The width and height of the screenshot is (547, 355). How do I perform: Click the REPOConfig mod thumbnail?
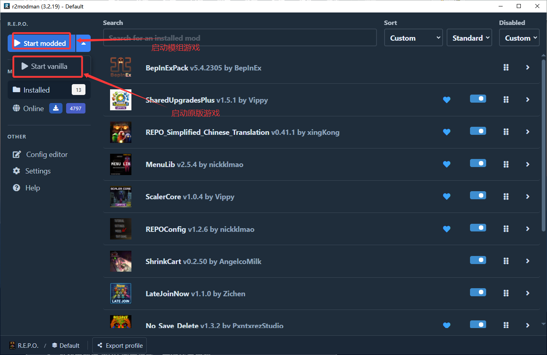[x=121, y=229]
